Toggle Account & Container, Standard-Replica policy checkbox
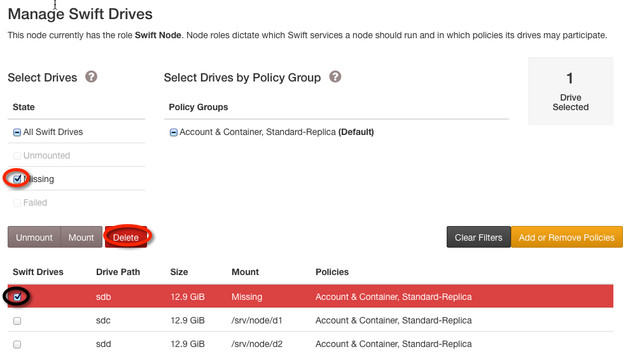Viewport: 628px width, 361px height. (x=174, y=132)
